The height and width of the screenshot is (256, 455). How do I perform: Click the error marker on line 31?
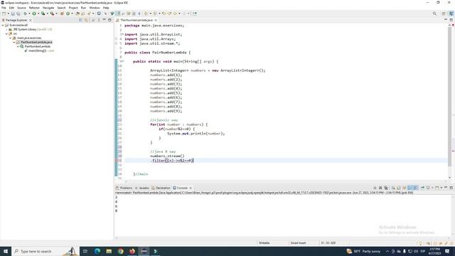click(117, 160)
